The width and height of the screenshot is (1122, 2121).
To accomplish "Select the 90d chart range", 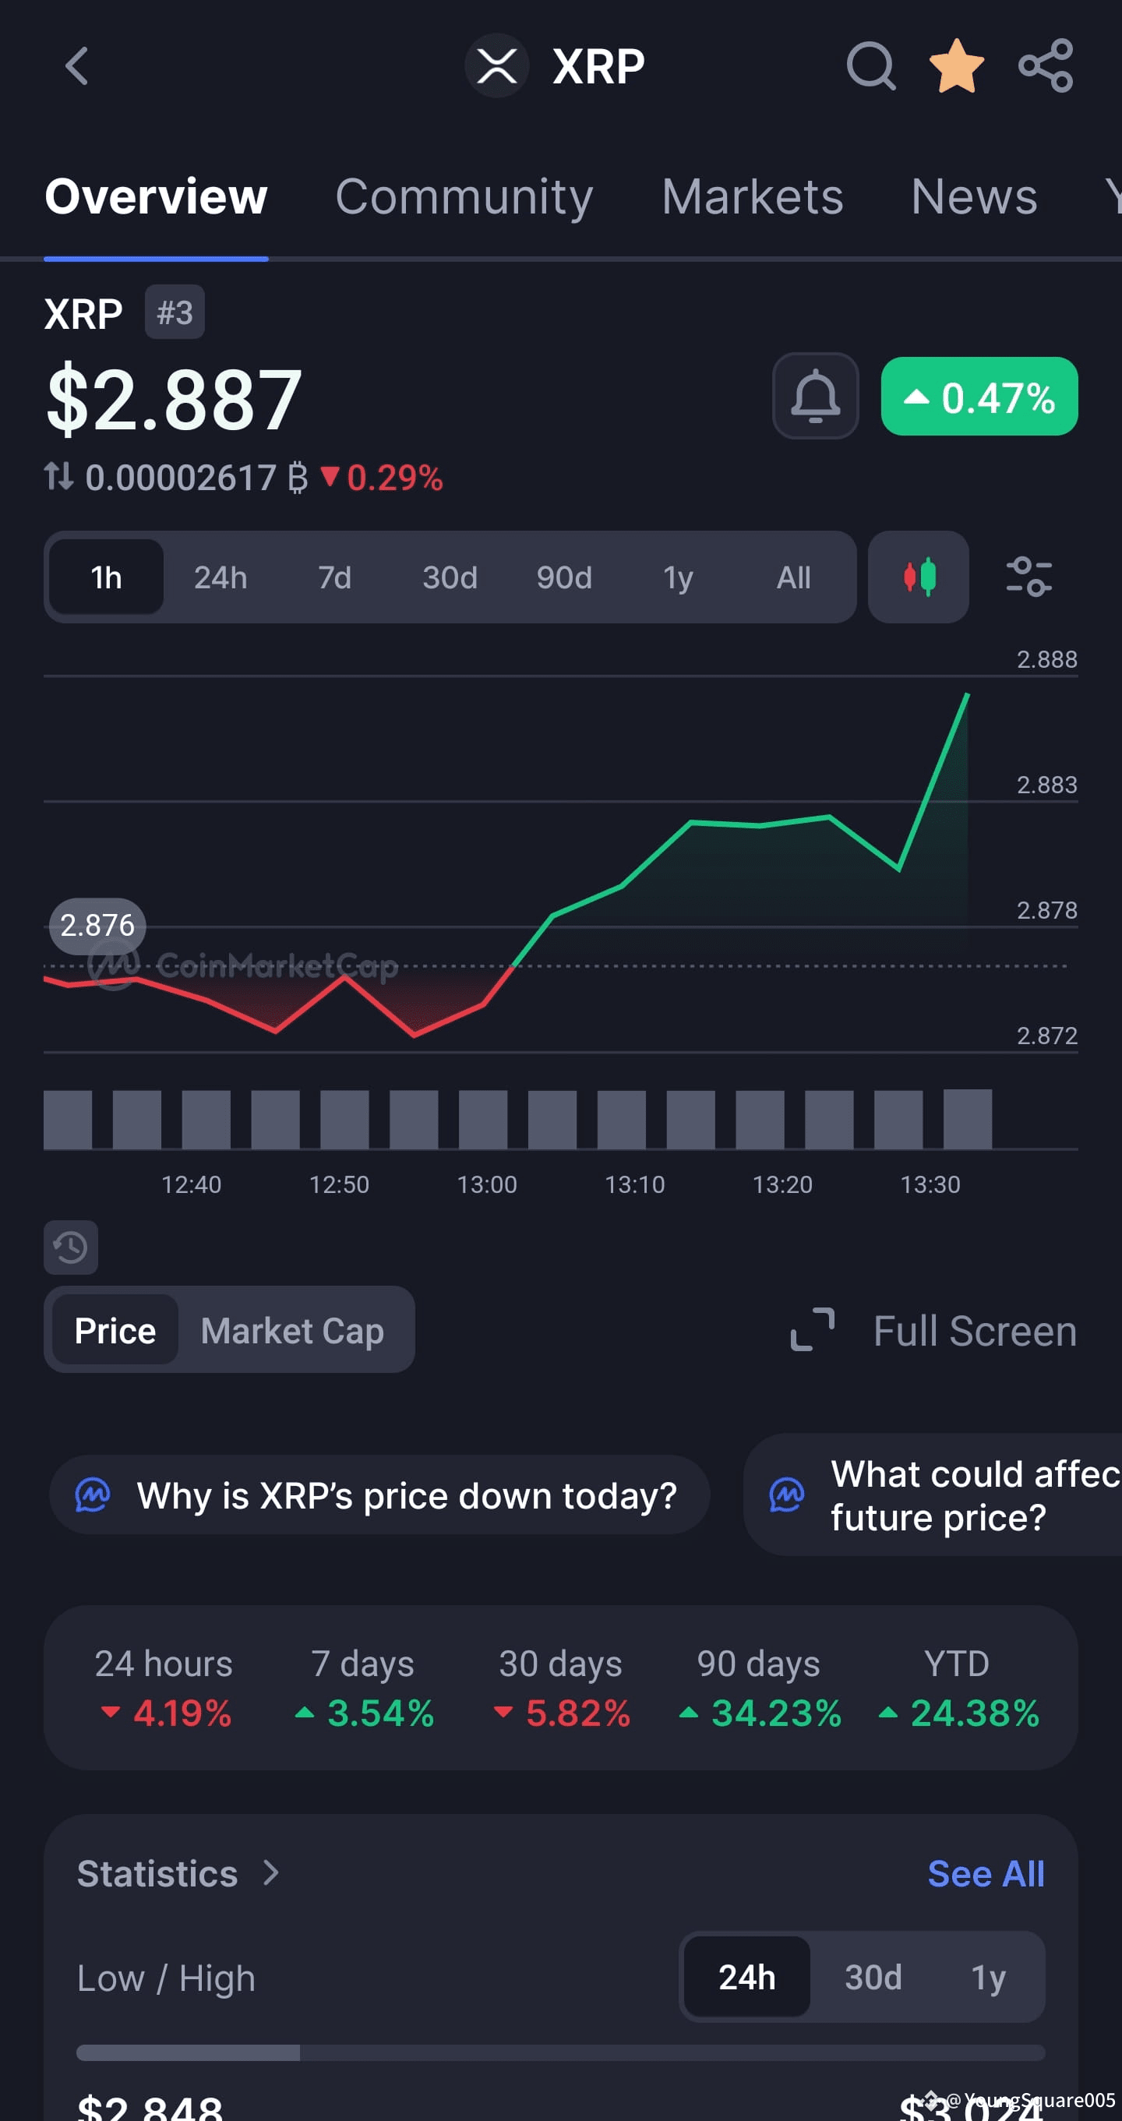I will (x=564, y=577).
